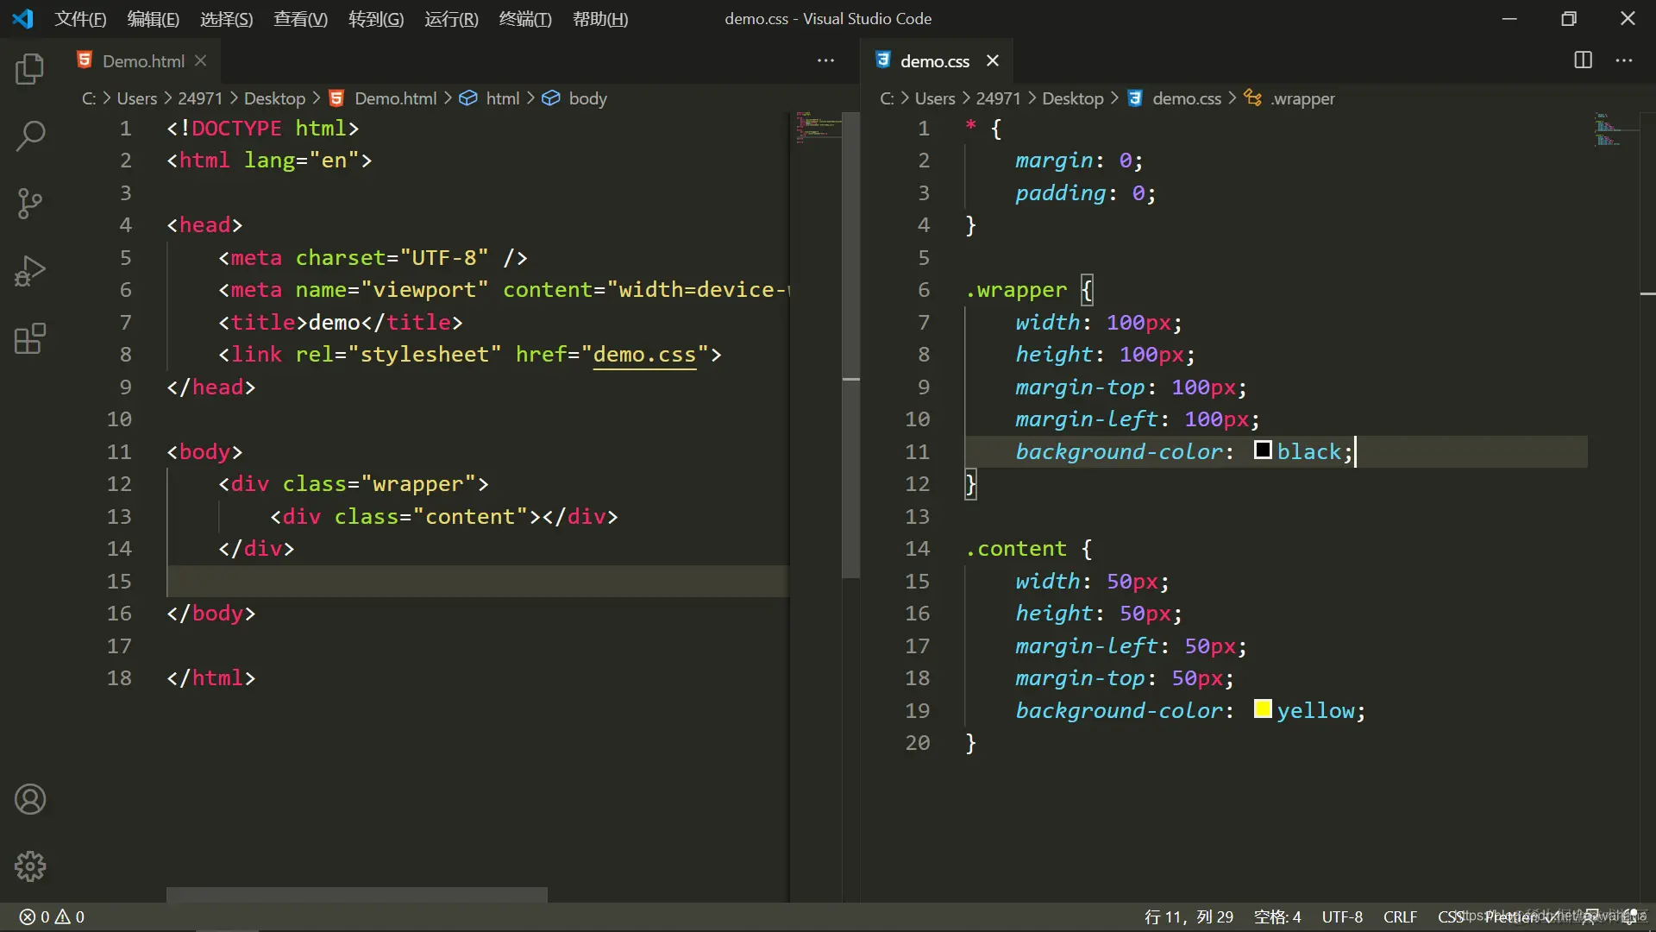This screenshot has width=1656, height=932.
Task: Open the Source Control view icon
Action: coord(30,204)
